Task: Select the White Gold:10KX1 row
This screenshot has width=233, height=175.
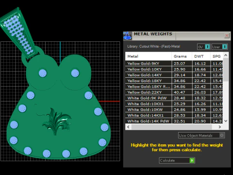Action: [x=174, y=104]
